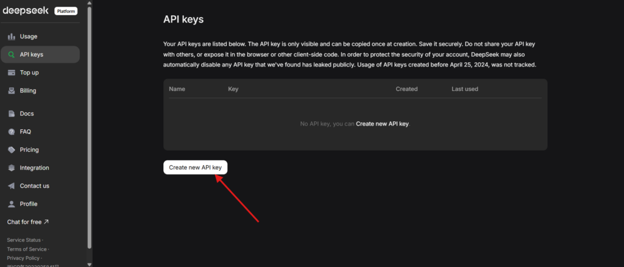Open Top up via card icon
Viewport: 624px width, 267px height.
click(x=12, y=73)
